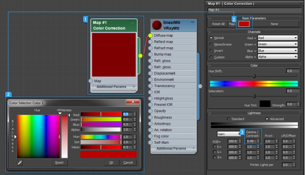Cancel the Color Selector dialog
This screenshot has width=305, height=175.
click(x=128, y=163)
